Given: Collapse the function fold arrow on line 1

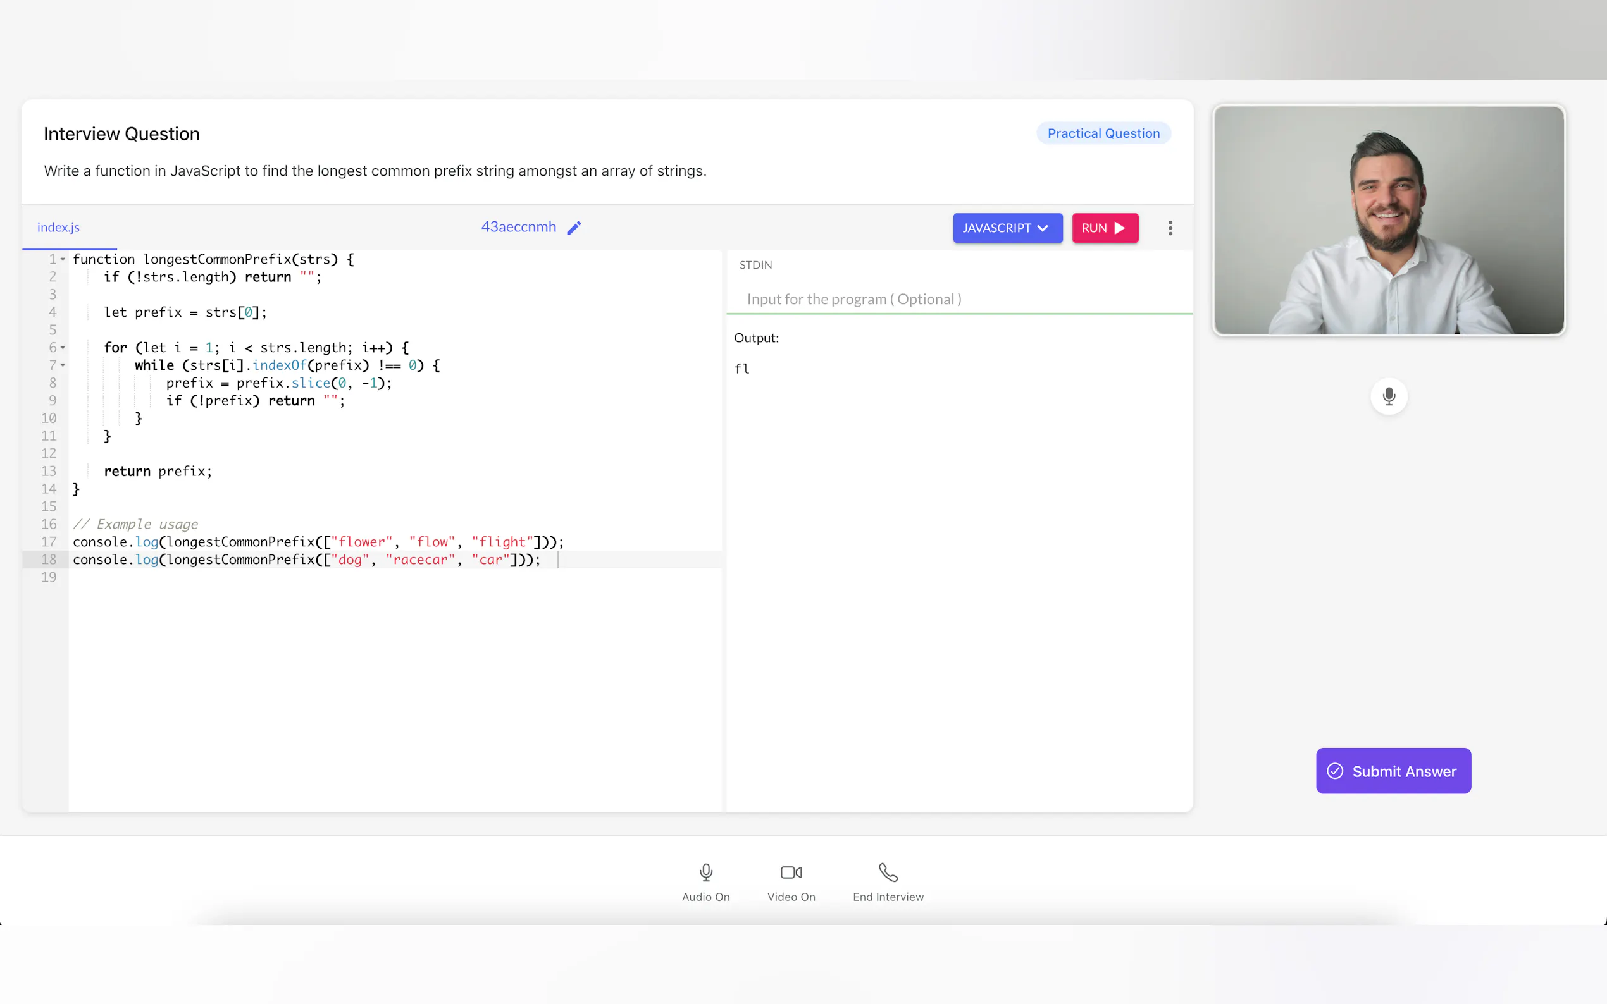Looking at the screenshot, I should click(63, 260).
